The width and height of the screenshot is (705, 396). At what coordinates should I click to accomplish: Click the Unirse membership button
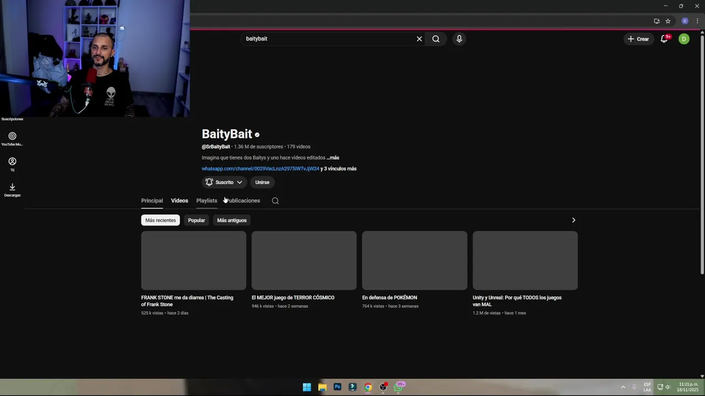click(x=262, y=182)
